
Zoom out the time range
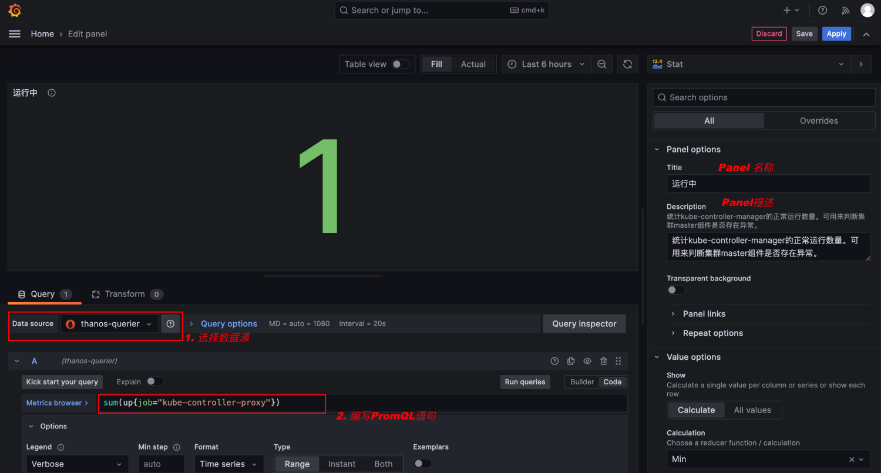tap(602, 65)
